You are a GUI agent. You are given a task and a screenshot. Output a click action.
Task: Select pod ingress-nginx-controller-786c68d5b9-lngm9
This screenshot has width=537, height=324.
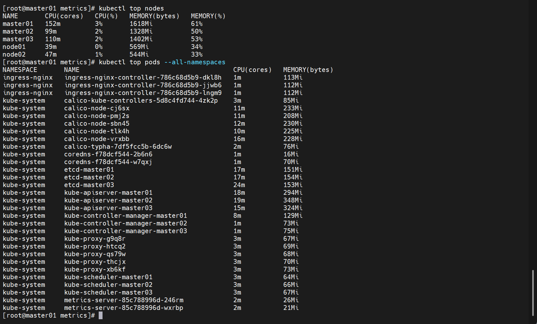pyautogui.click(x=143, y=93)
